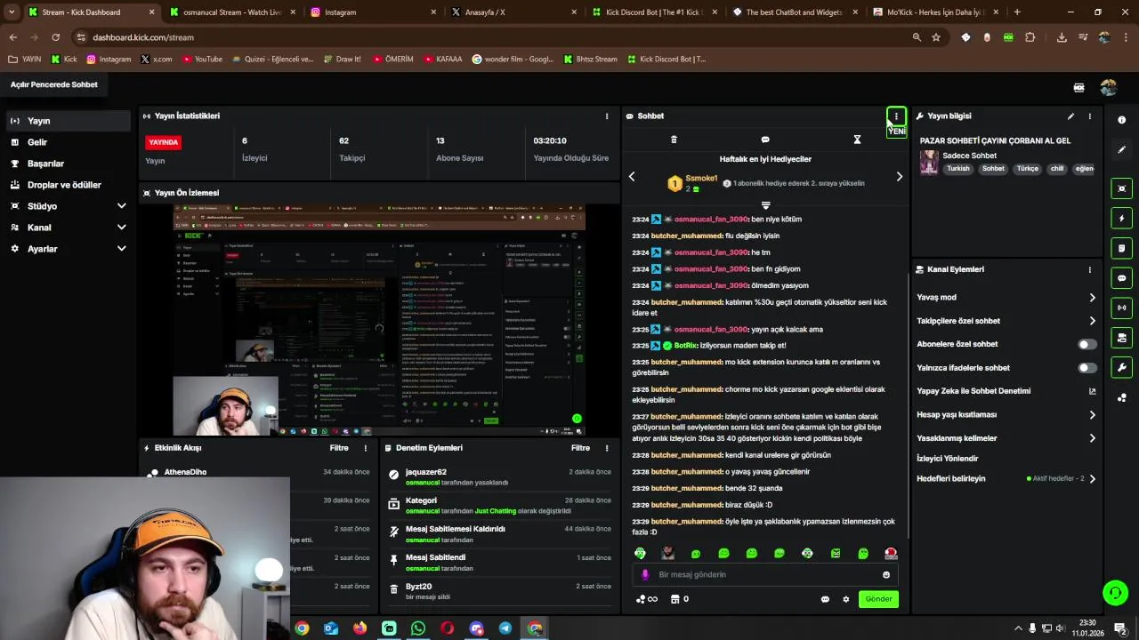
Task: Open Takipçilere özel sohbet options chevron
Action: pos(1092,321)
